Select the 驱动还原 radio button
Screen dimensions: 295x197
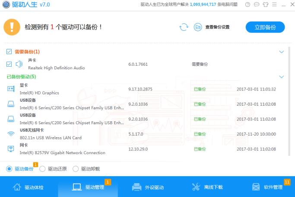(x=42, y=169)
